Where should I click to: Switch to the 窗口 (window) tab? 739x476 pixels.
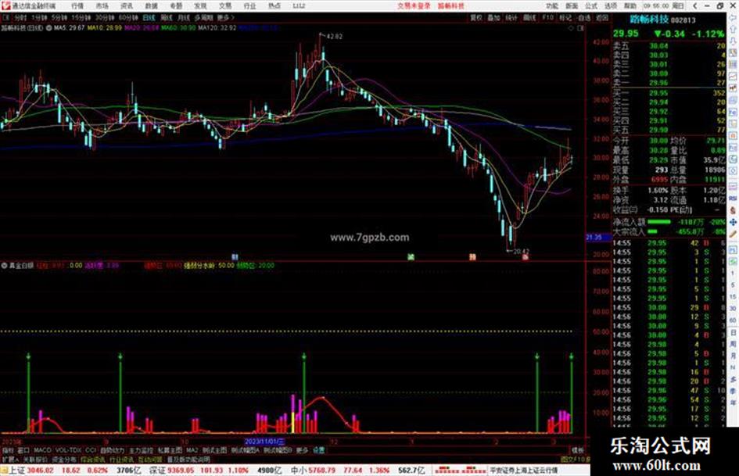[23, 450]
